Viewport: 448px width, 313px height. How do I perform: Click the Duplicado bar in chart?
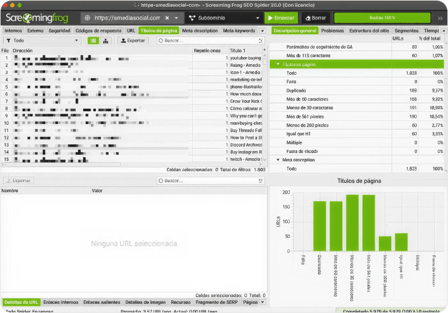click(319, 226)
